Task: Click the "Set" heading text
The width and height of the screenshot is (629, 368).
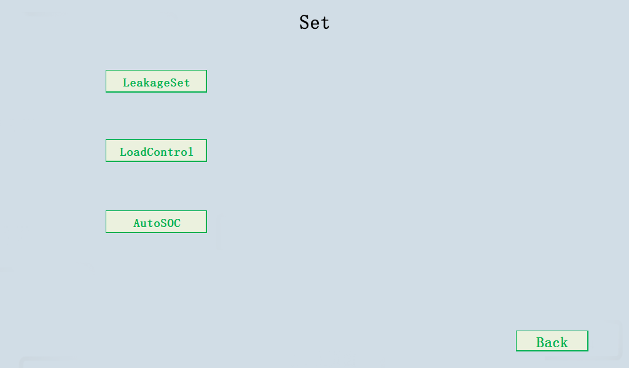Action: [x=314, y=23]
